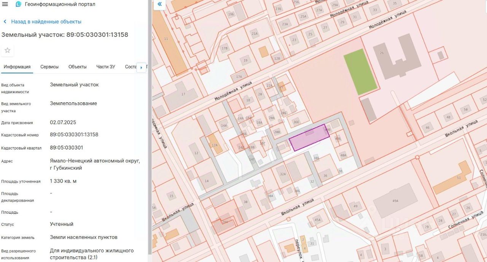
Task: Go back via Назад в найденные объекты
Action: (42, 22)
